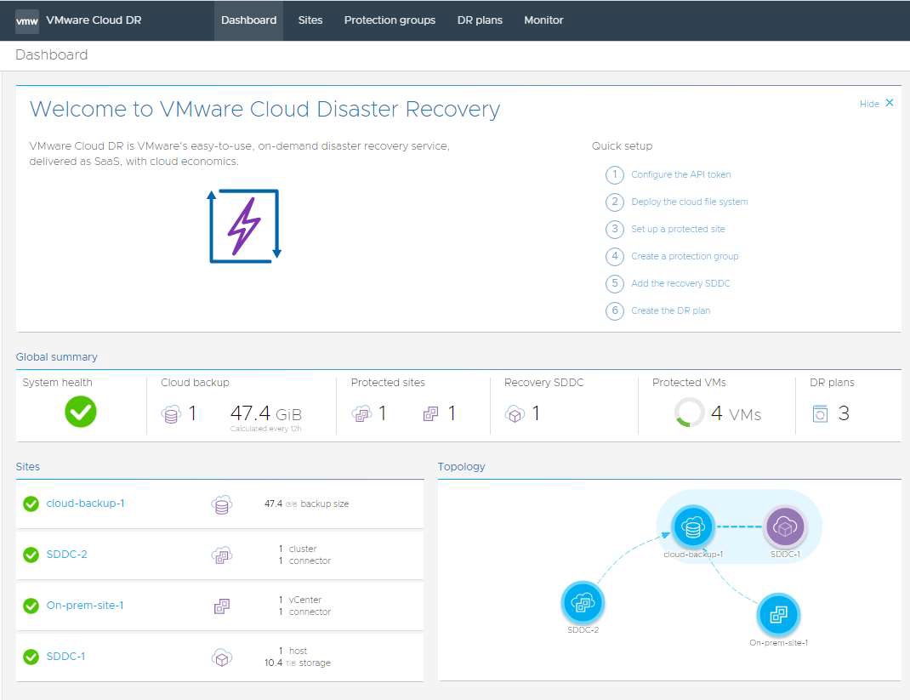The width and height of the screenshot is (910, 700).
Task: Click the cloud-backup-1 row status checkmark
Action: (x=31, y=504)
